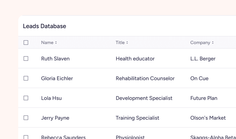
Task: Select Gloria Eichler row checkbox
Action: click(26, 78)
